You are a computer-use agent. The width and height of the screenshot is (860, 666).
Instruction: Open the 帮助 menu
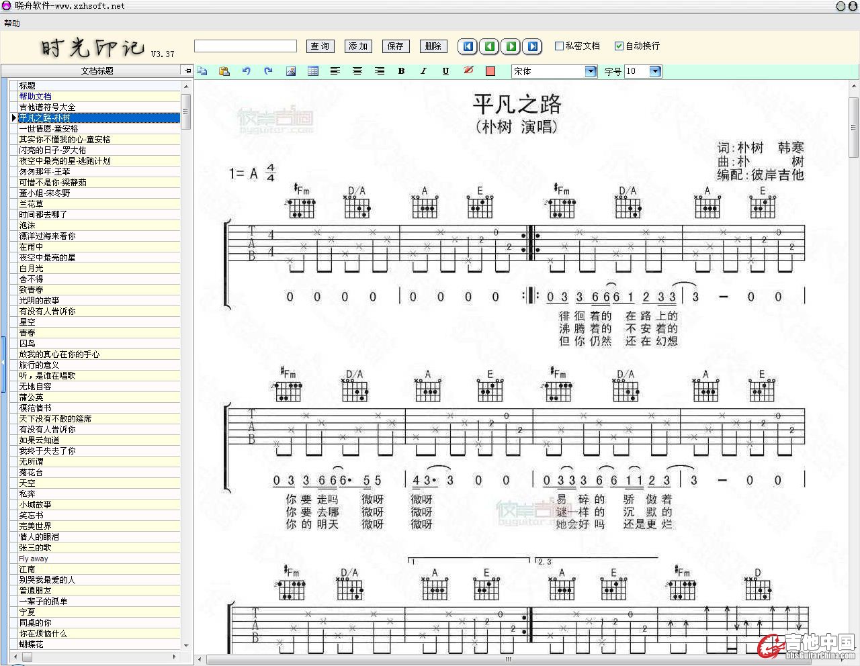[x=12, y=23]
